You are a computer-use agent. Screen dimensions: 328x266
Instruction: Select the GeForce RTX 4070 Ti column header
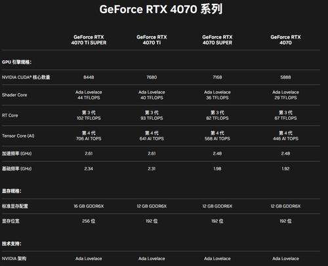pos(152,40)
